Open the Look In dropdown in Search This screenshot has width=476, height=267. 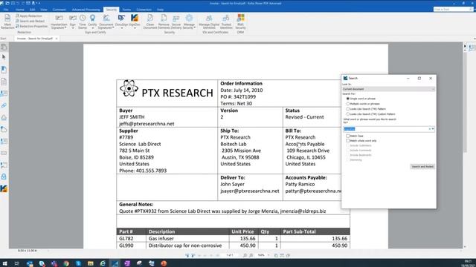coord(388,89)
